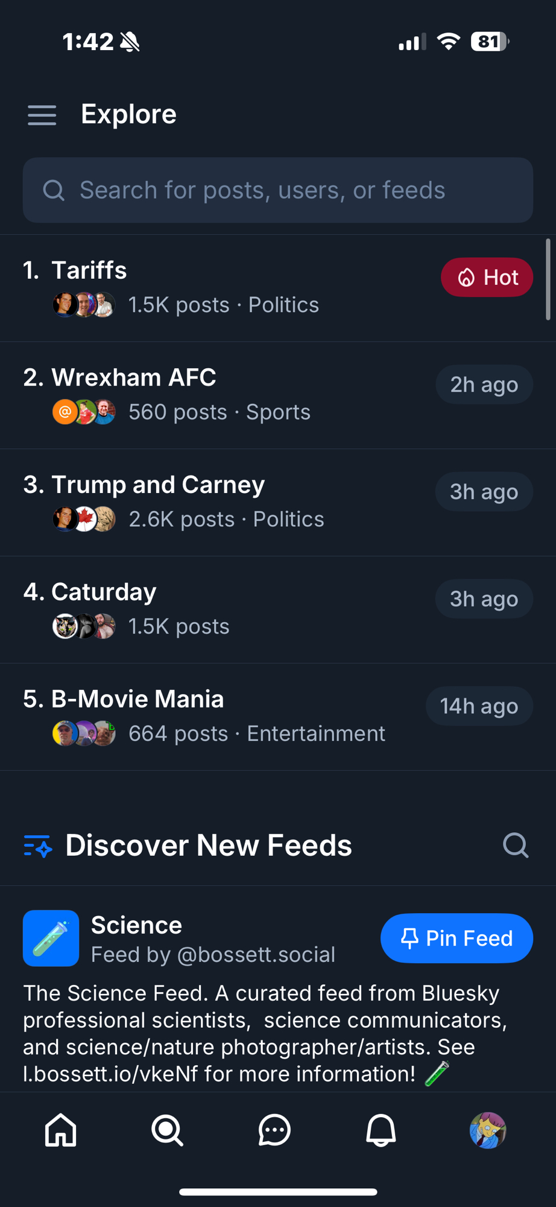
Task: Focus the posts, users, or feeds search field
Action: [277, 190]
